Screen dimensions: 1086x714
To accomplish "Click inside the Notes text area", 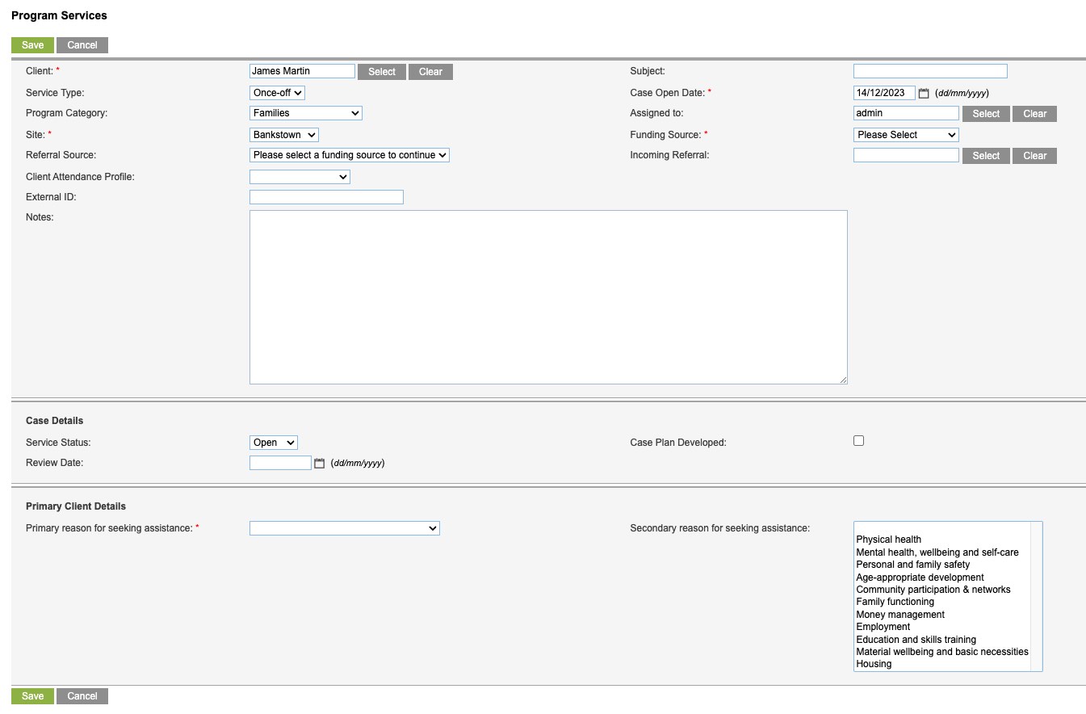I will click(x=548, y=296).
